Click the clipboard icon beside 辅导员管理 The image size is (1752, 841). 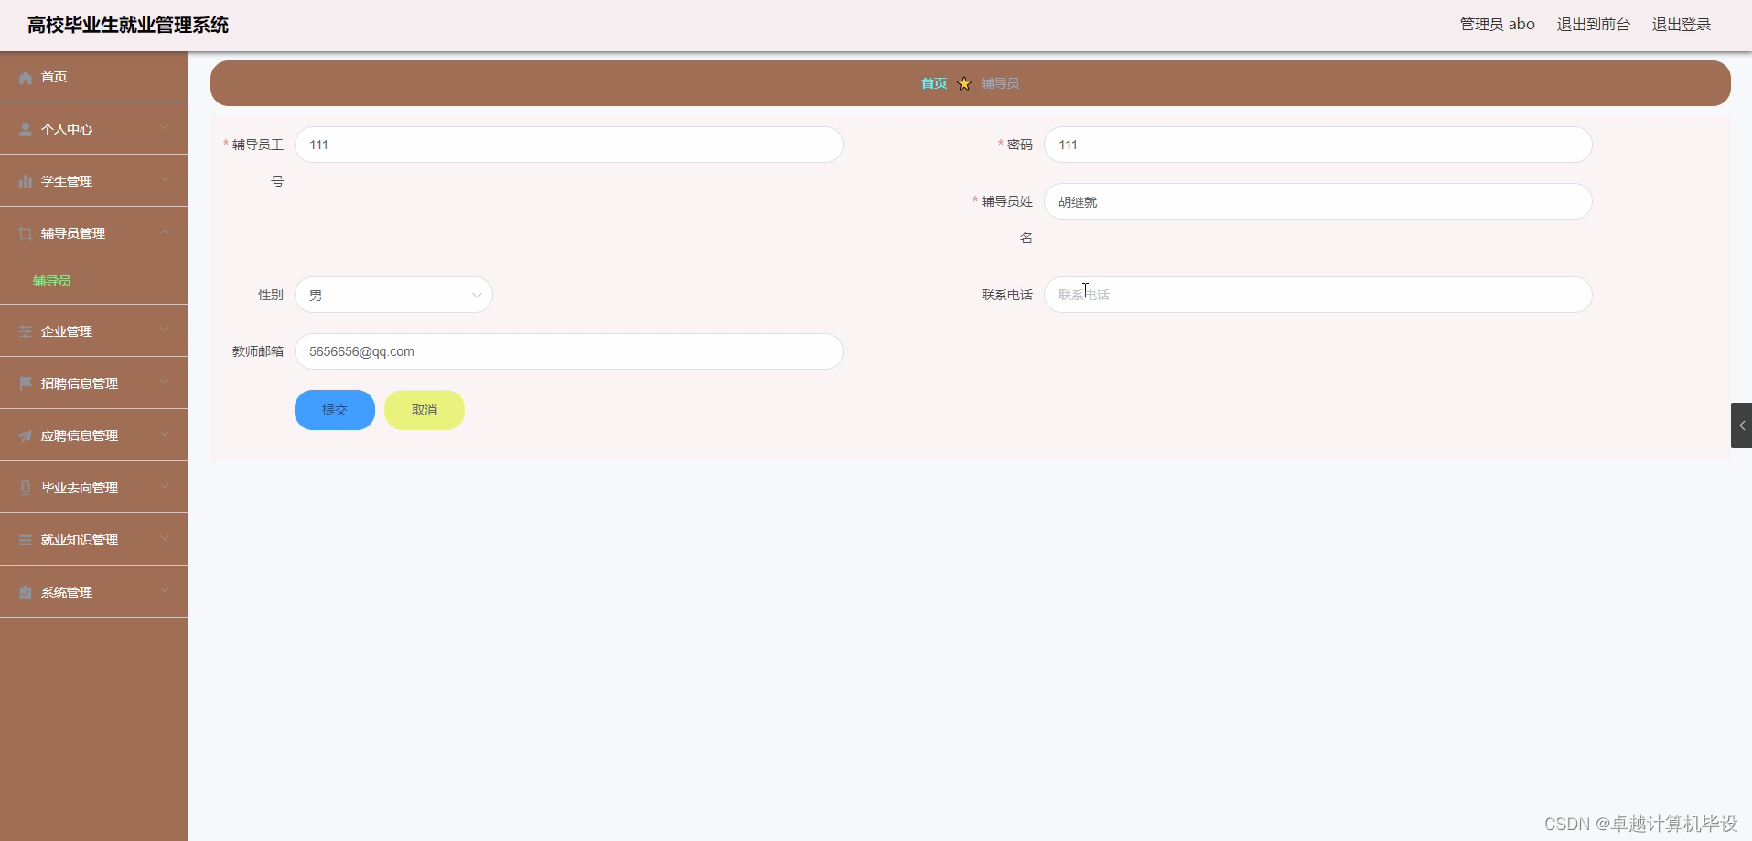click(24, 233)
